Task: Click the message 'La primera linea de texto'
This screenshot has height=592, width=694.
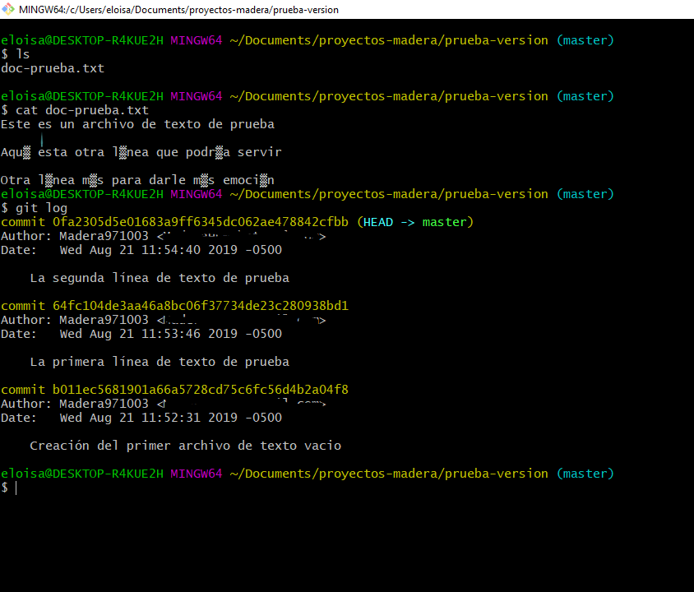Action: (159, 362)
